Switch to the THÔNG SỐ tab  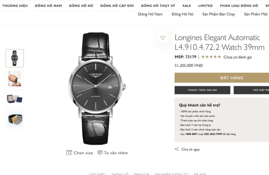pyautogui.click(x=120, y=174)
